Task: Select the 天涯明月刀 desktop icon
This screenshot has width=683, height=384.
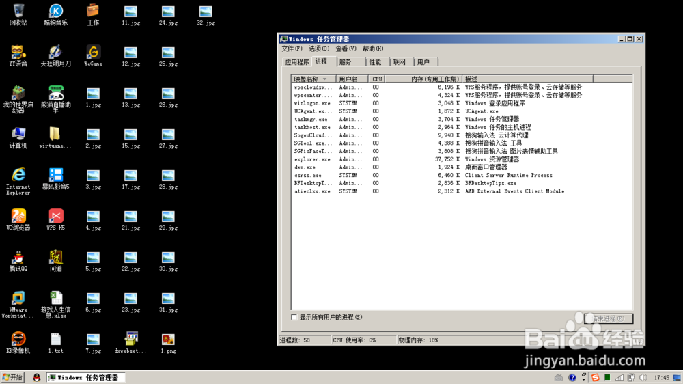Action: point(56,56)
